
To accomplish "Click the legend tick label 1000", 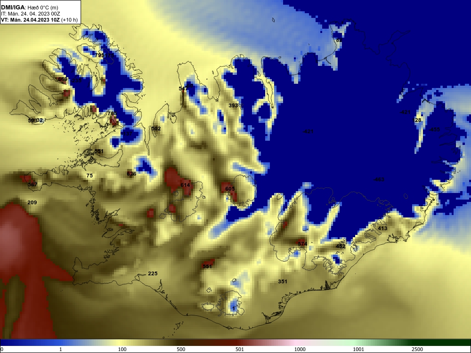I will 300,349.
